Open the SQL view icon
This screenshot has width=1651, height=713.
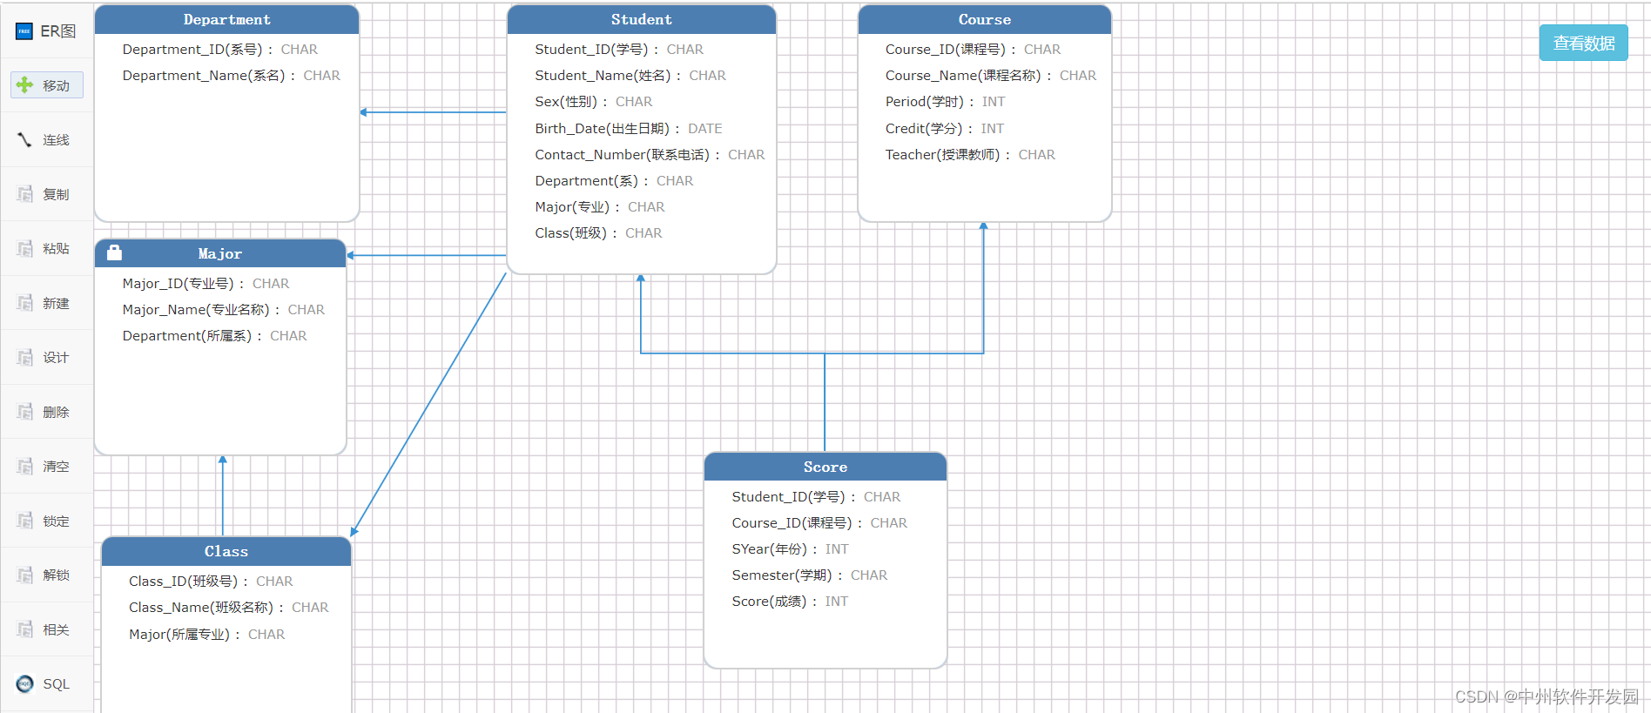(25, 683)
